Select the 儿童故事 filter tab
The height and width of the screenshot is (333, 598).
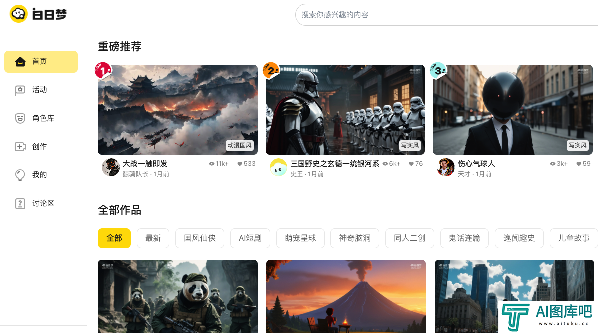574,238
